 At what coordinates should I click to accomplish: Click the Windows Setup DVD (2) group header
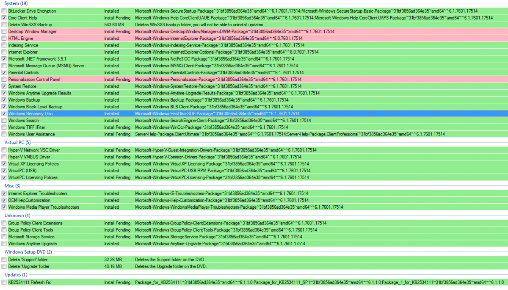click(x=28, y=252)
